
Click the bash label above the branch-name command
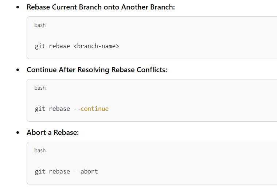pos(40,25)
